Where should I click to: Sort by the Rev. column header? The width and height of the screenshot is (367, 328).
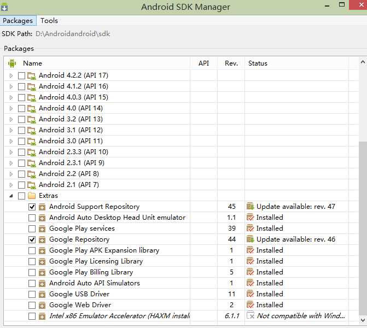[x=231, y=63]
